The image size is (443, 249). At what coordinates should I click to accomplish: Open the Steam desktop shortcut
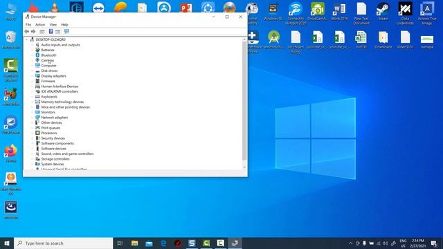[x=383, y=12]
